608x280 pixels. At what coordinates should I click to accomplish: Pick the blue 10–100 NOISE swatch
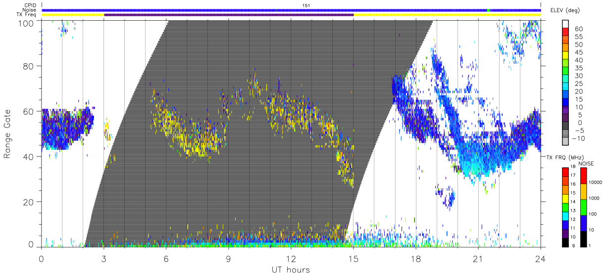tap(584, 223)
